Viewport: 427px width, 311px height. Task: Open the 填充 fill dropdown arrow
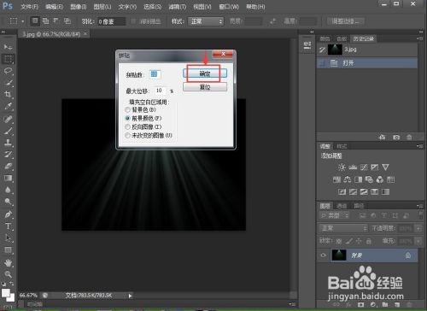[418, 241]
